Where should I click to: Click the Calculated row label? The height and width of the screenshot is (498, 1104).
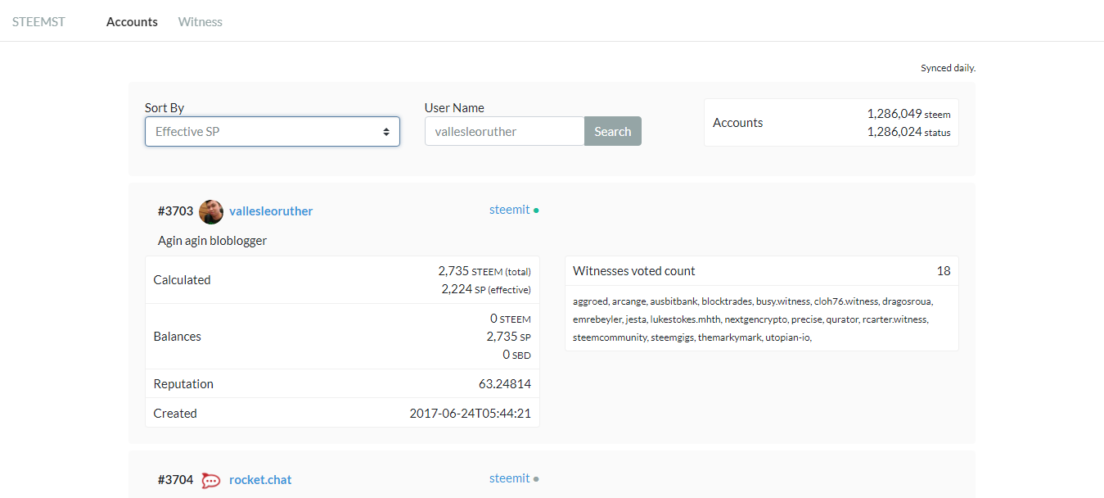point(182,280)
